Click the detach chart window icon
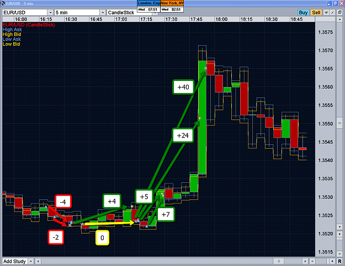The width and height of the screenshot is (345, 266). 340,13
